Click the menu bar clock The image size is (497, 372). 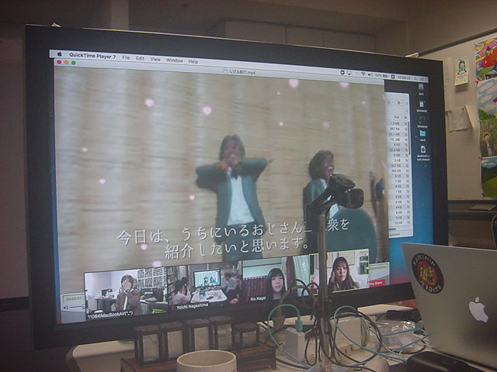404,77
